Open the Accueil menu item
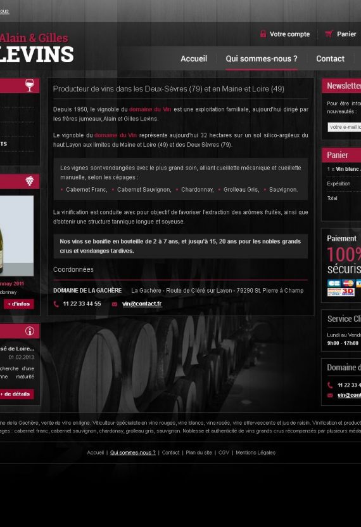Screen dimensions: 361x527 click(194, 58)
